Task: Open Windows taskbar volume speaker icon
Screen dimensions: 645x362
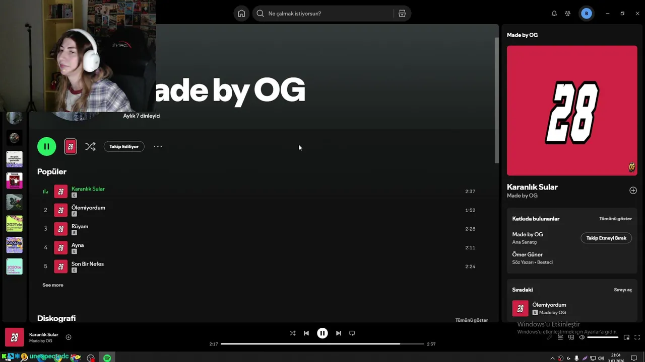Action: click(601, 358)
